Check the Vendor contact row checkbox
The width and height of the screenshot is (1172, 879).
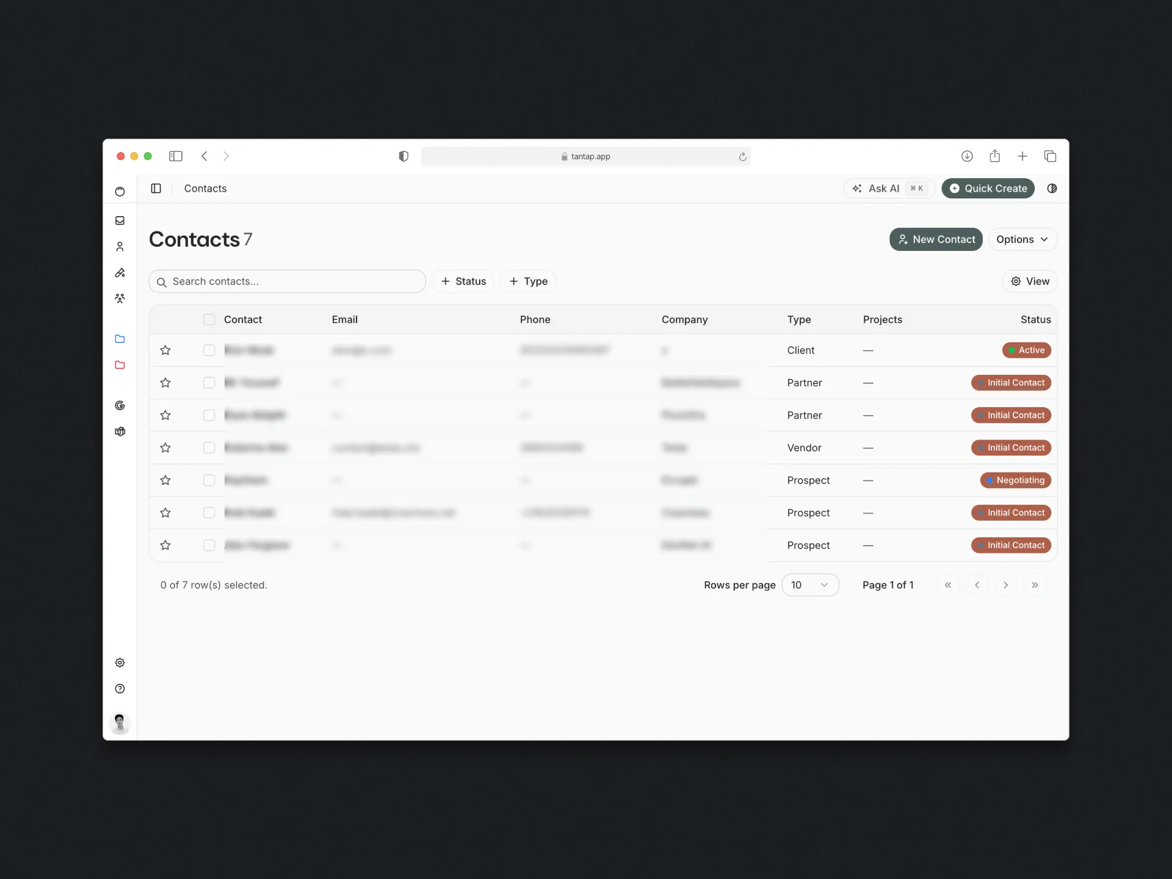(x=209, y=447)
